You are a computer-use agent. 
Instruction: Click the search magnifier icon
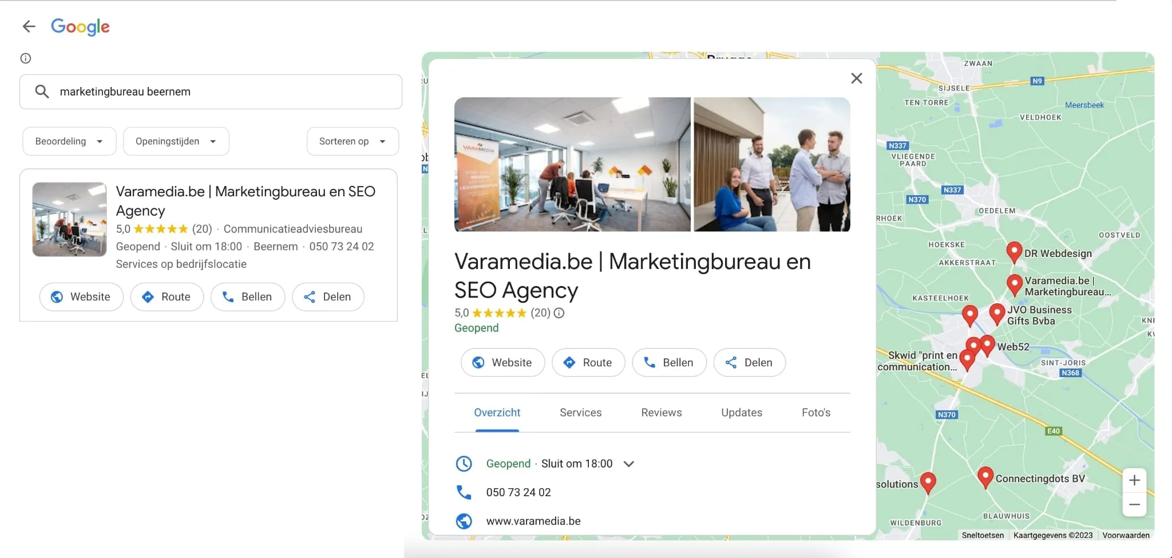tap(42, 92)
